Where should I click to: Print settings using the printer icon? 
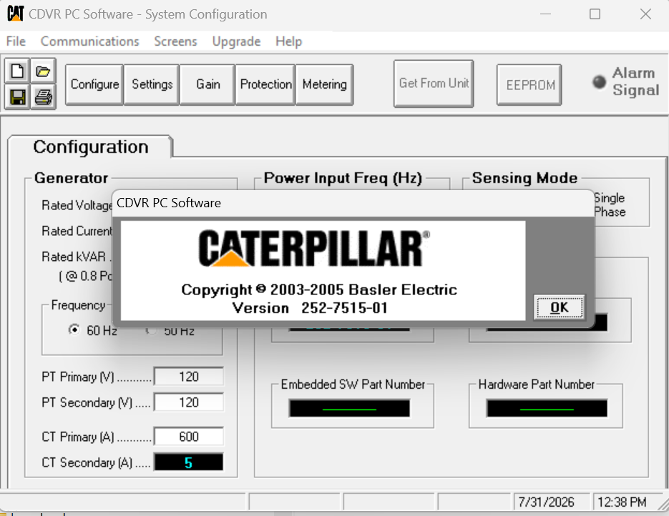pos(43,97)
